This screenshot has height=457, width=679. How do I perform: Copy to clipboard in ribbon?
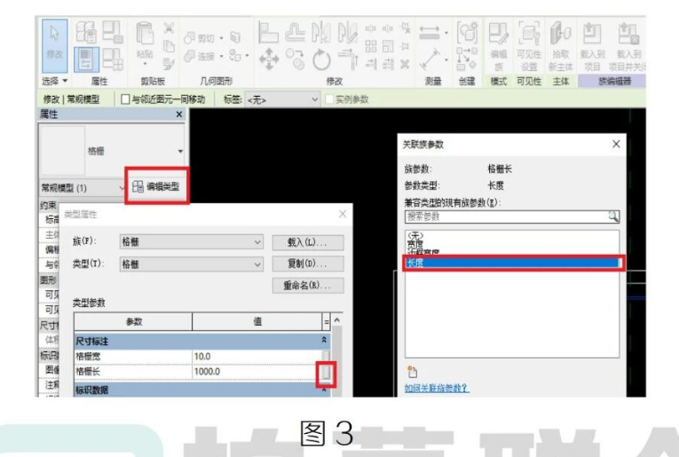[x=169, y=46]
